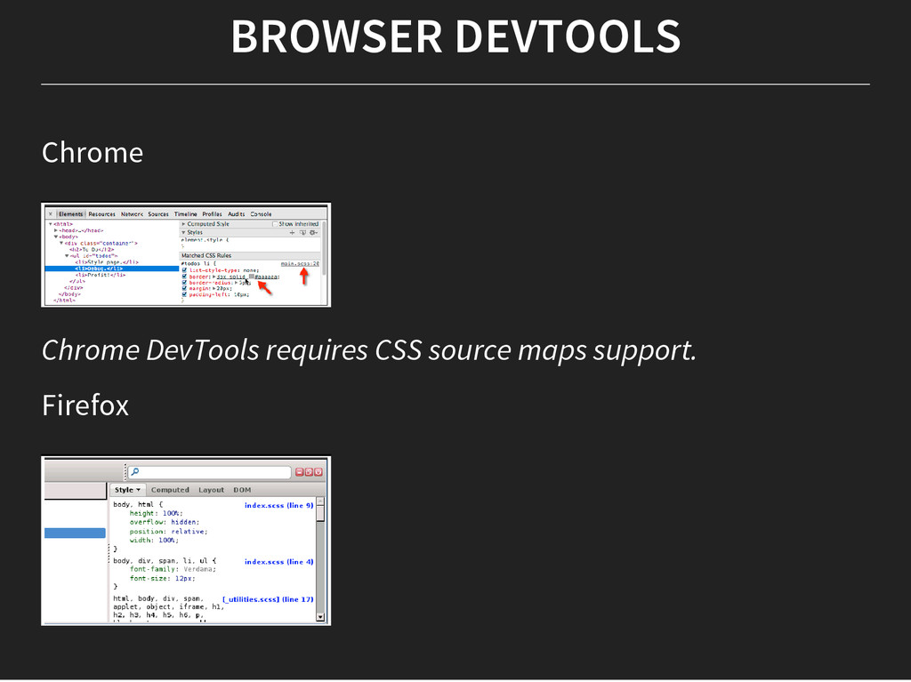
Task: Expand the margin shorthand value arrow
Action: click(214, 288)
